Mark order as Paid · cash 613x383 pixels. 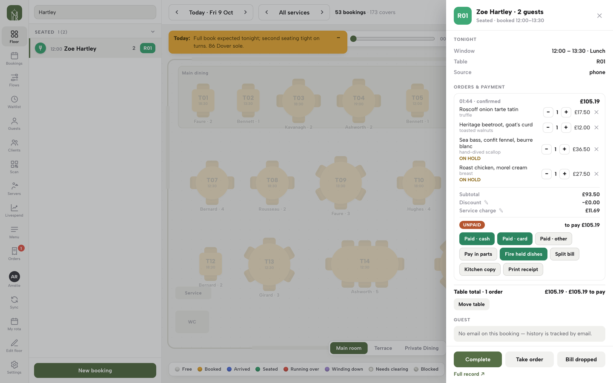(477, 239)
